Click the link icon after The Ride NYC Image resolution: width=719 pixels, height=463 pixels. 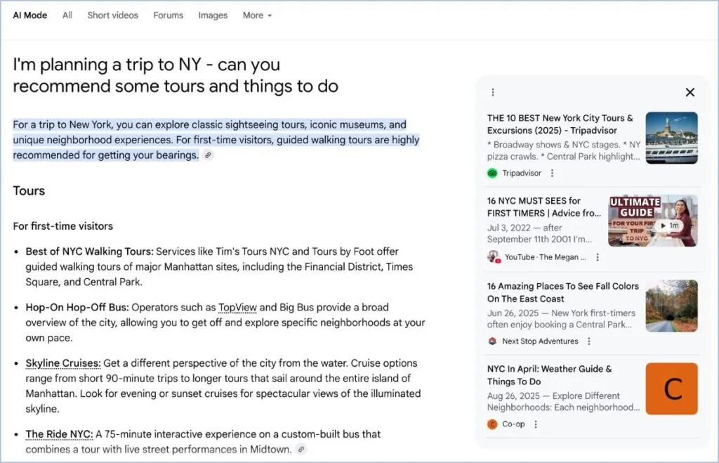click(301, 450)
